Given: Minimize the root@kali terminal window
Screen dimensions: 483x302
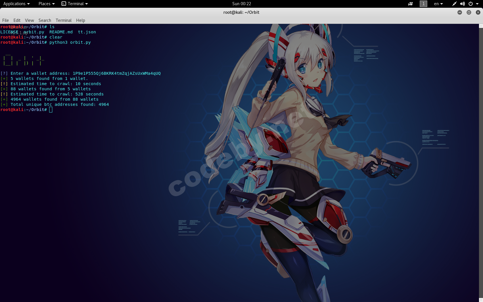Looking at the screenshot, I should (460, 12).
